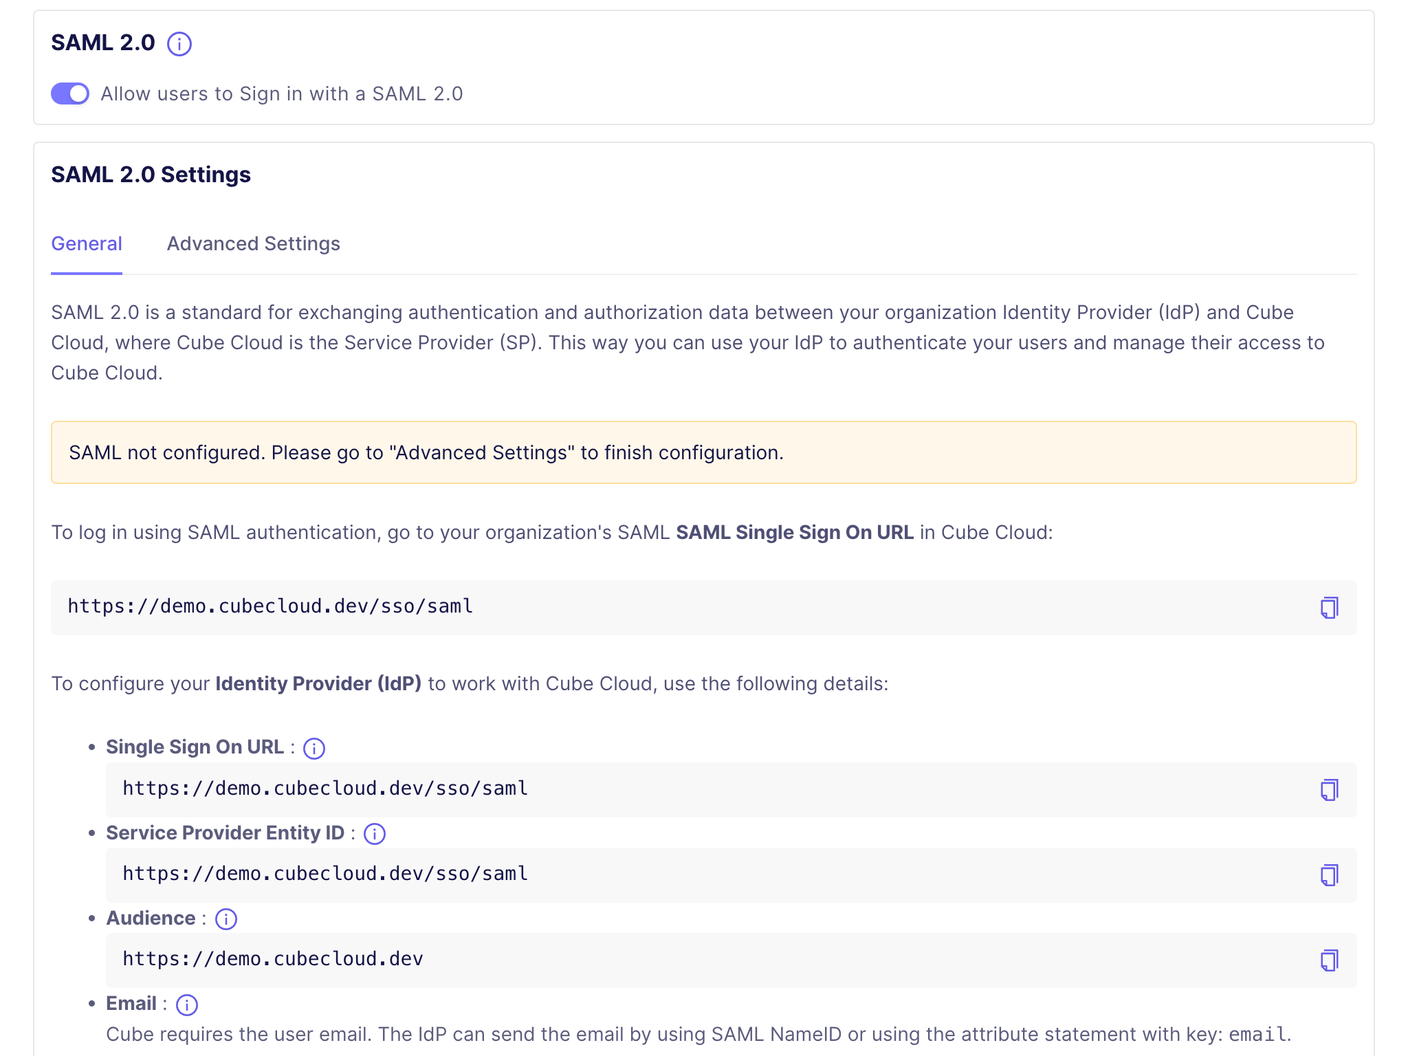1408x1056 pixels.
Task: Open info tooltip for Service Provider Entity ID
Action: tap(375, 834)
